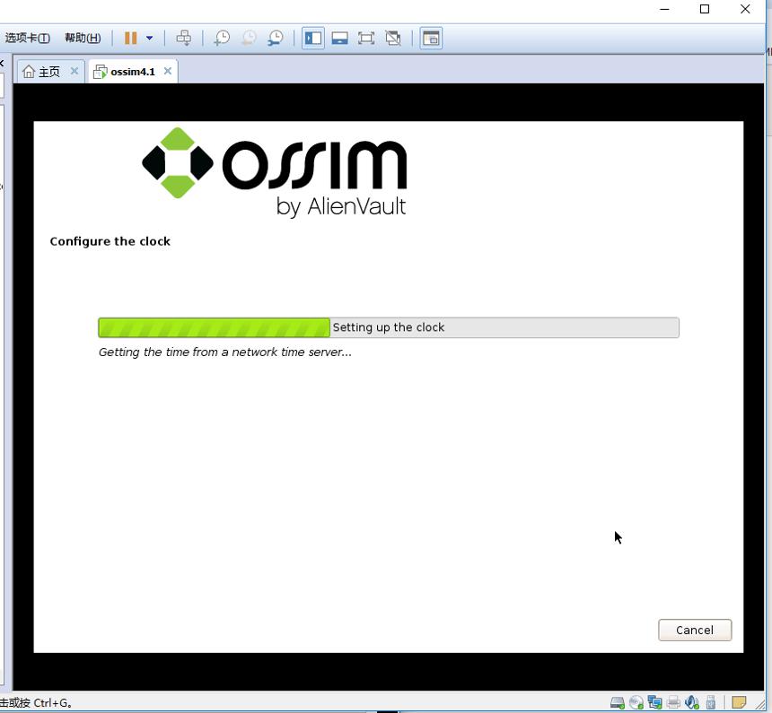772x713 pixels.
Task: Toggle the console view button
Action: click(x=431, y=38)
